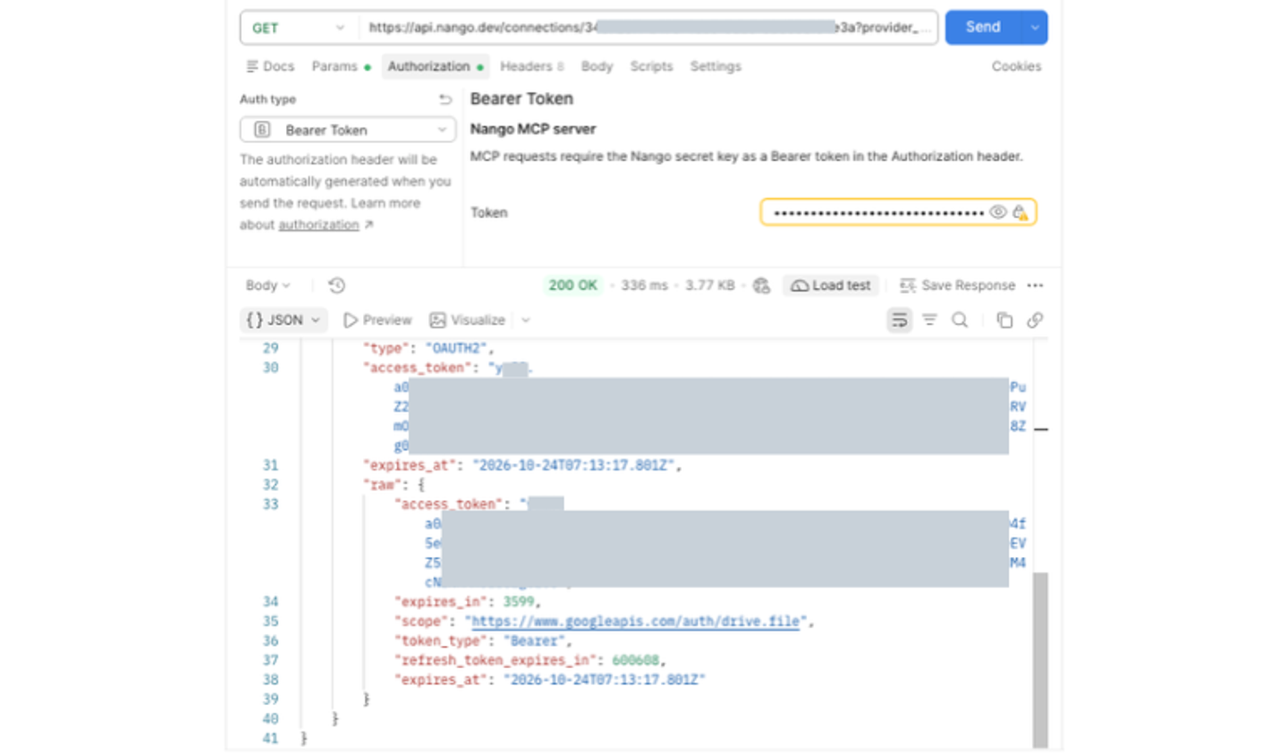This screenshot has height=754, width=1288.
Task: Open the Visualize response view
Action: pyautogui.click(x=468, y=320)
